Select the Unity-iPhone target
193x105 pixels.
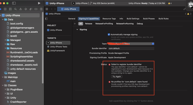pos(58,43)
